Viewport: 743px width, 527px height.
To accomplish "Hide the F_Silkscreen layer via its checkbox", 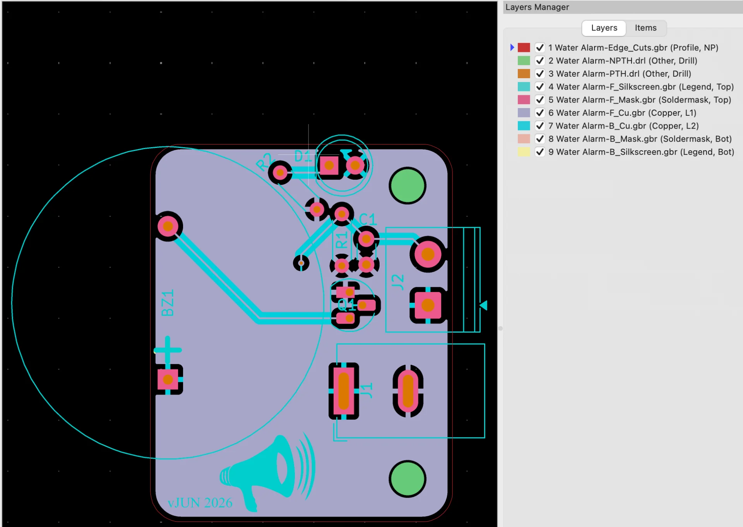I will [x=540, y=87].
